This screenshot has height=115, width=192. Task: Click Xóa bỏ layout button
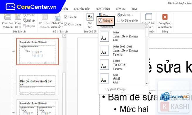tap(29, 15)
